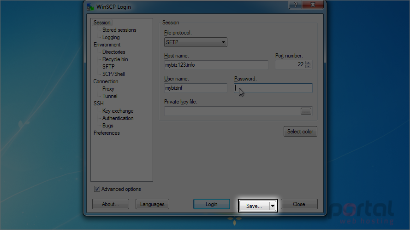
Task: Click the Host name field
Action: pos(216,65)
